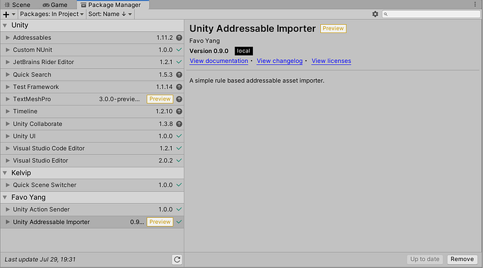The height and width of the screenshot is (268, 483).
Task: Click the Favo Yang author name in details
Action: pyautogui.click(x=204, y=41)
